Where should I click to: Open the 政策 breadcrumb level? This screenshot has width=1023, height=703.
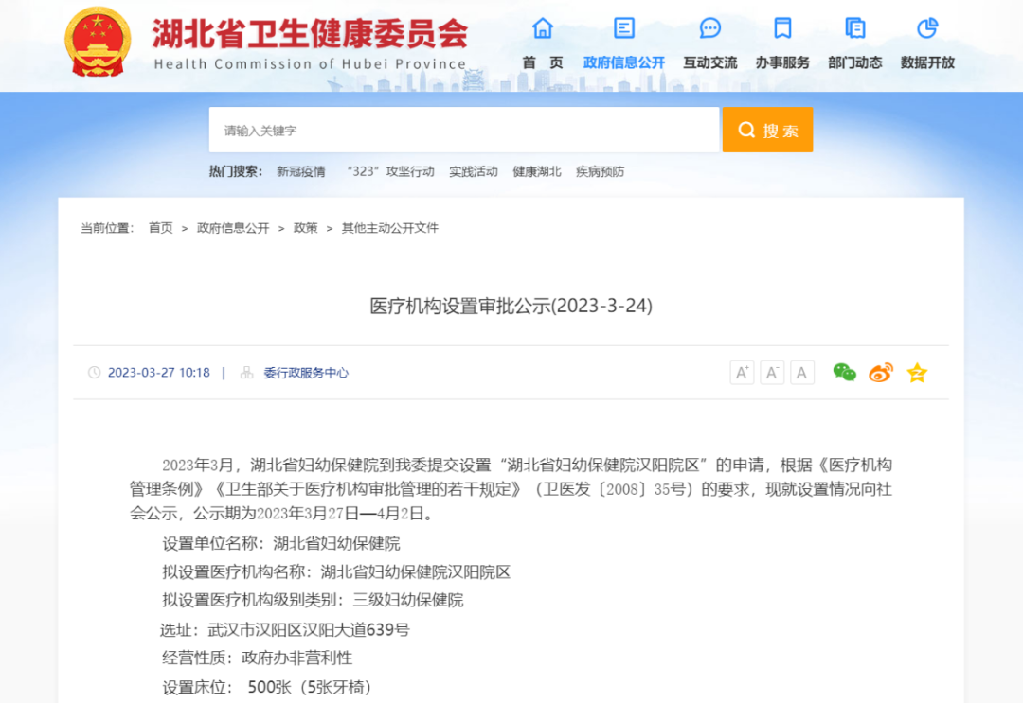[x=305, y=227]
